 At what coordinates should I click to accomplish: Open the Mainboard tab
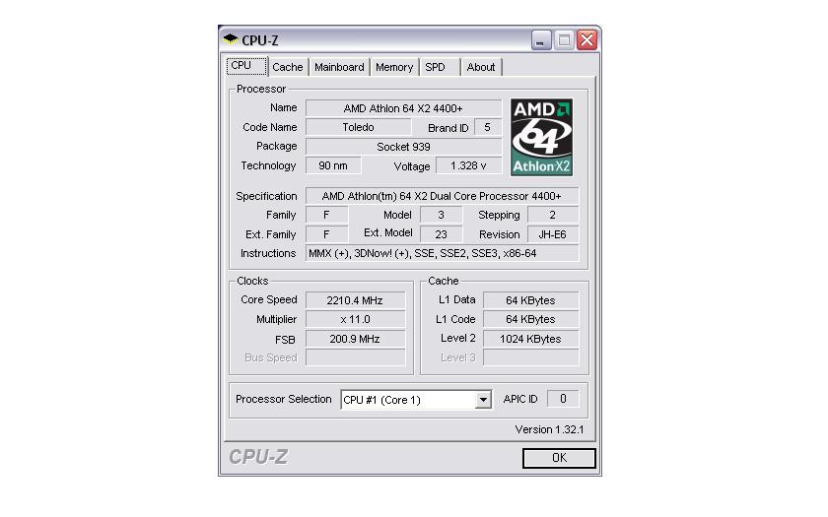(x=339, y=68)
